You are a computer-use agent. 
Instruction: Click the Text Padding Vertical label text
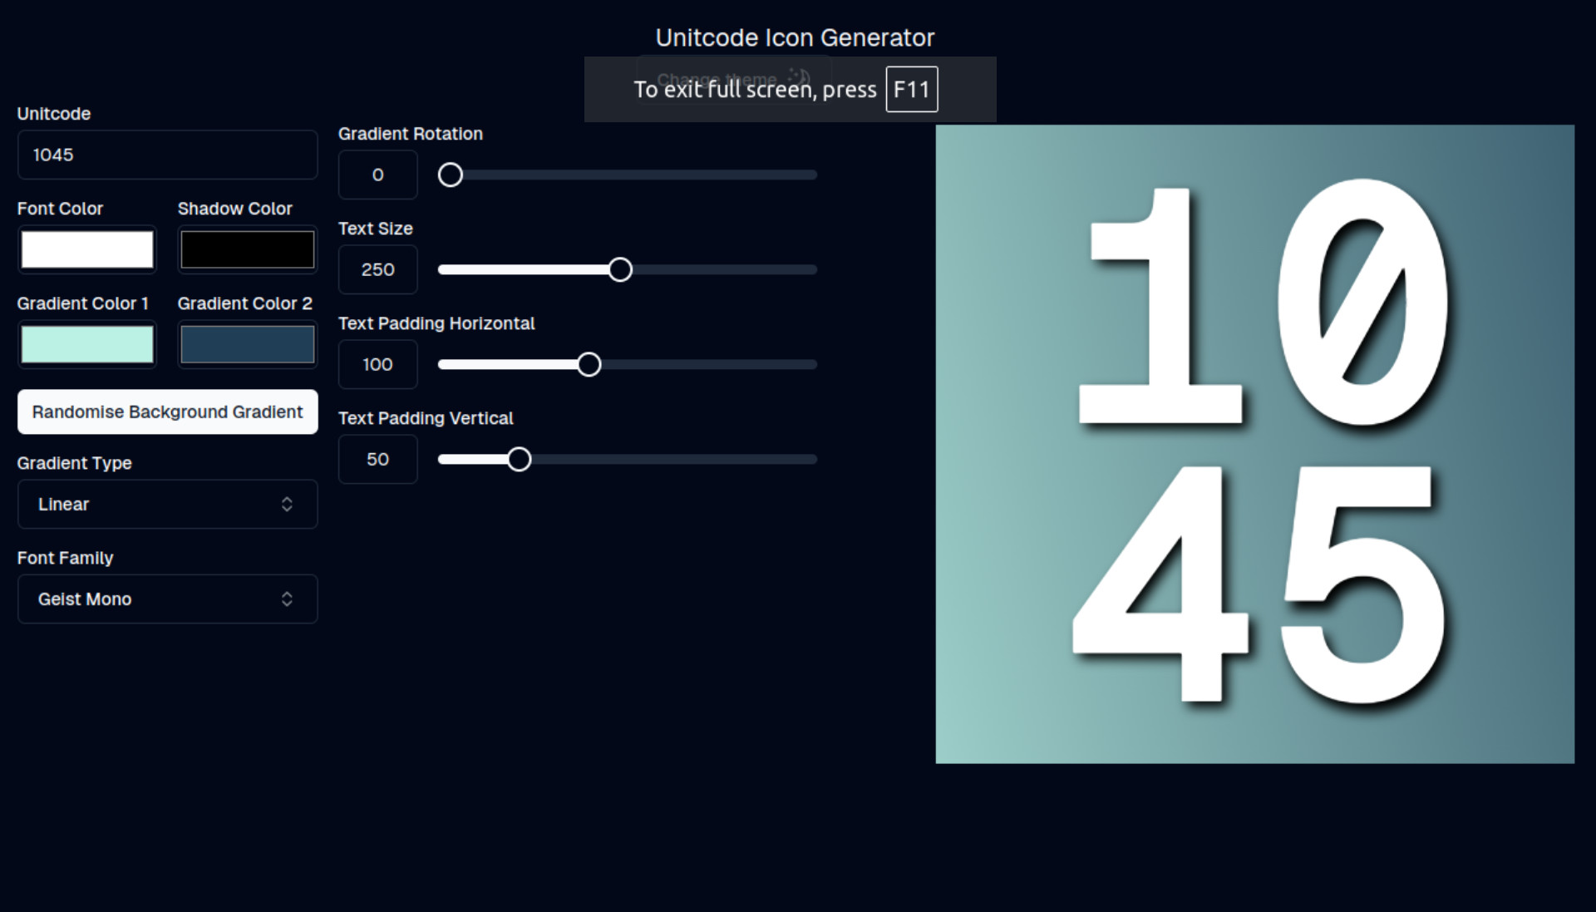426,418
